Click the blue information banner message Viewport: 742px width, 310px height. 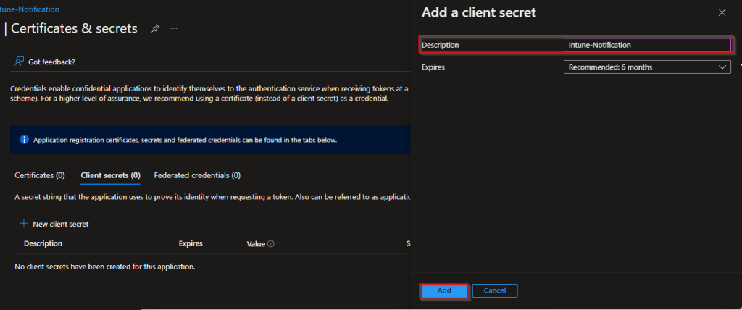pyautogui.click(x=185, y=139)
